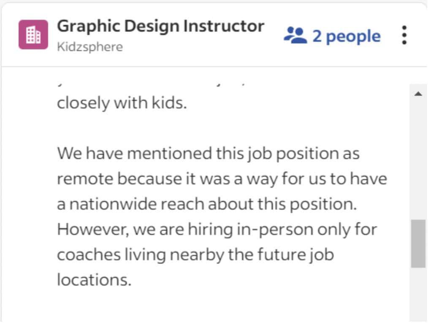Click the "Graphic Design Instructor" conversation title
The image size is (428, 323).
click(160, 27)
